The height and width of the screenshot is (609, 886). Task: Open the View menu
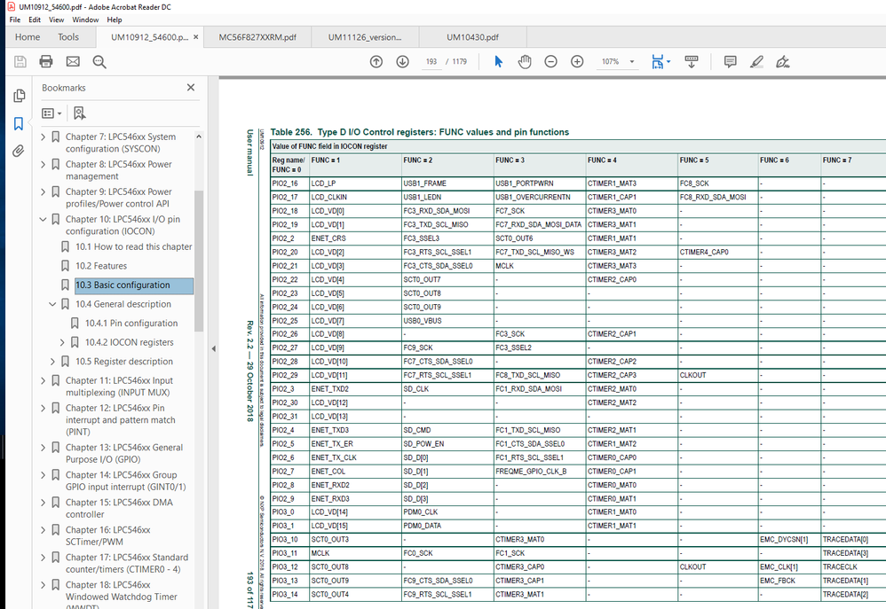[57, 20]
